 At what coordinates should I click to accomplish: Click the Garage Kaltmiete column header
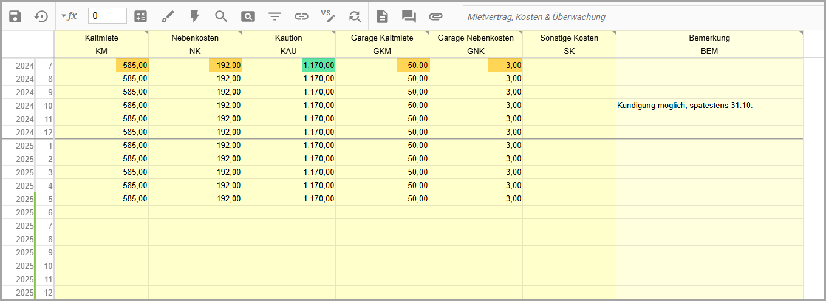point(382,38)
